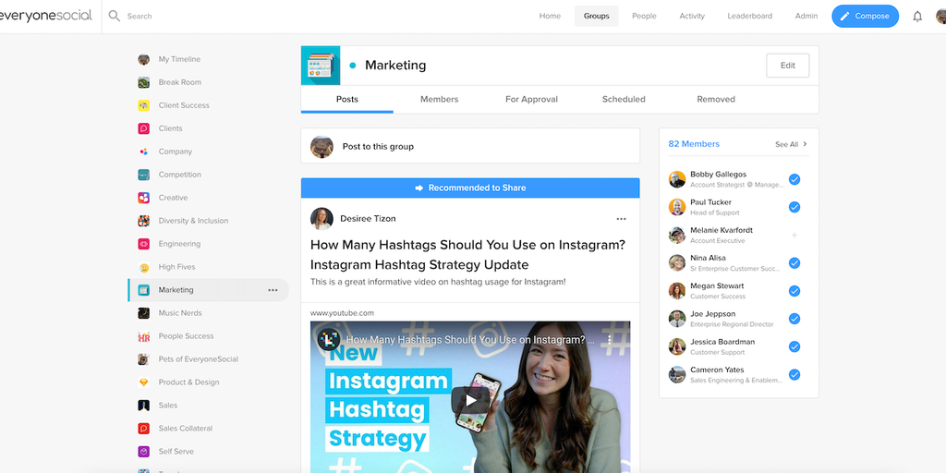Image resolution: width=946 pixels, height=473 pixels.
Task: Click the Music Nerds group icon
Action: (143, 313)
